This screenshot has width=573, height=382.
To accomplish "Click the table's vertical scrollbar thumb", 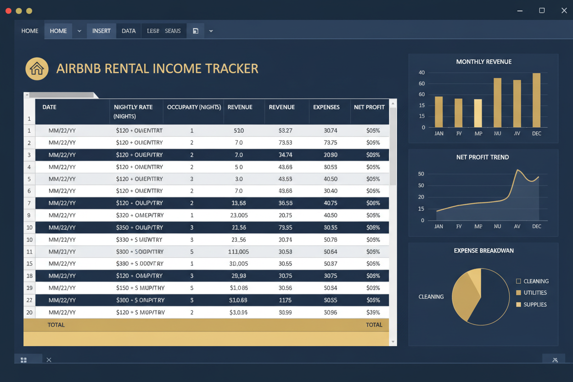I will [x=393, y=147].
